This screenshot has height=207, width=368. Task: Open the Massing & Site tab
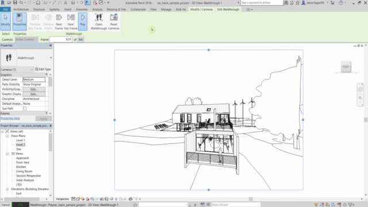click(x=116, y=9)
